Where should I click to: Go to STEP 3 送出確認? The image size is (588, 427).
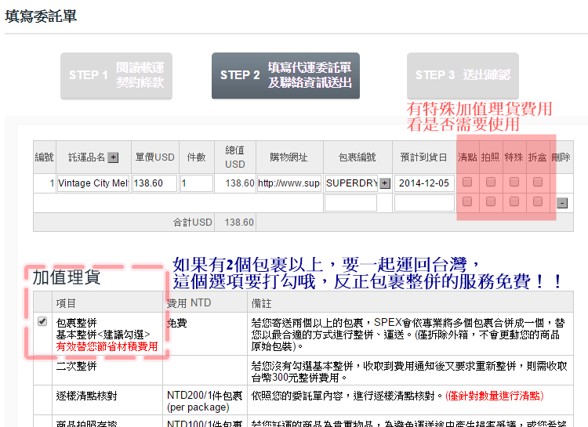pos(463,75)
